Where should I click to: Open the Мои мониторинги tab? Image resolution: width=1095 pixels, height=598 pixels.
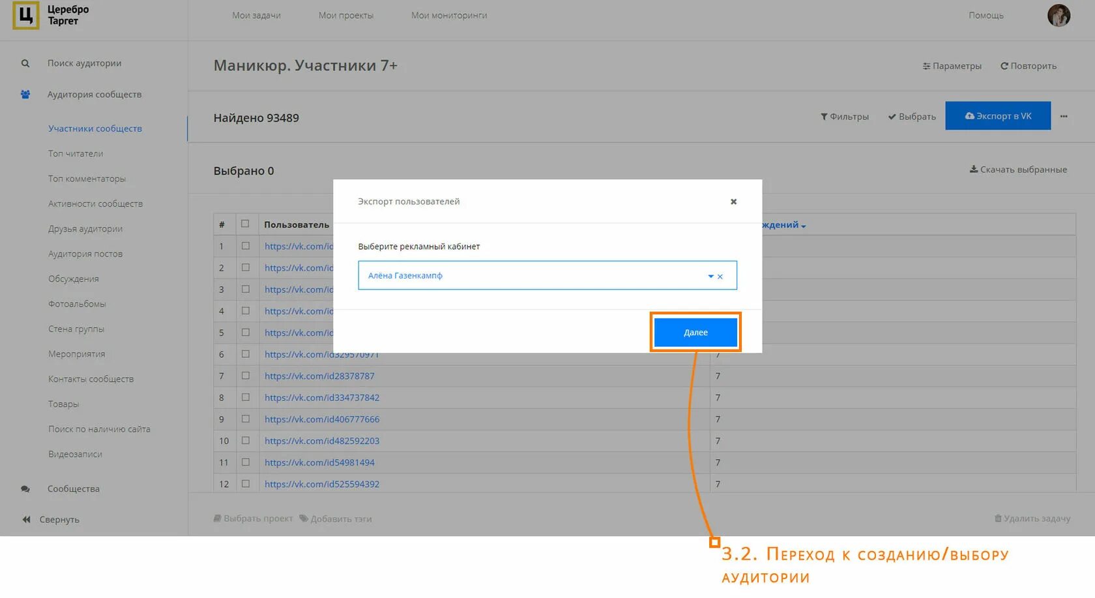(x=449, y=15)
